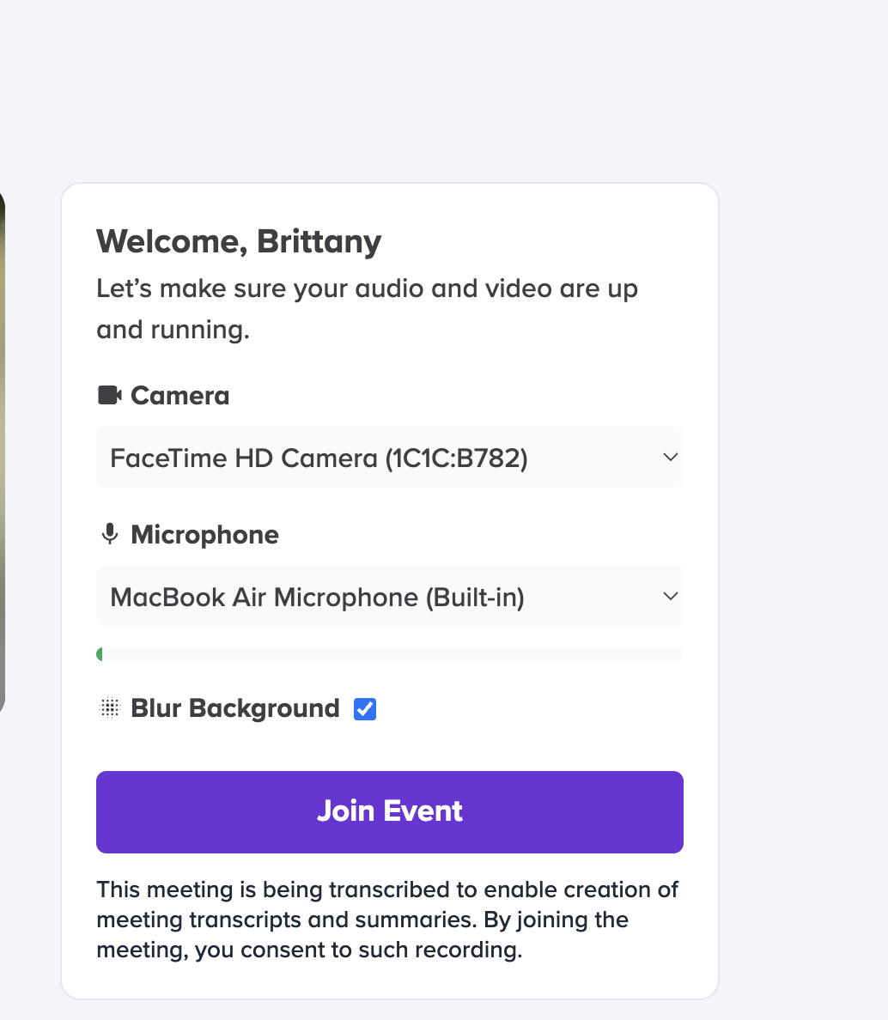The image size is (888, 1020).
Task: Toggle blur via the Blur Background label
Action: [234, 708]
